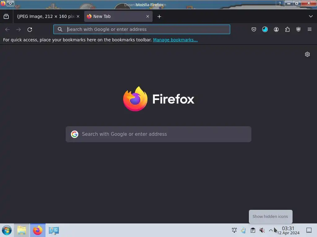Click the show desktop tray button
Image resolution: width=317 pixels, height=237 pixels.
tap(309, 230)
